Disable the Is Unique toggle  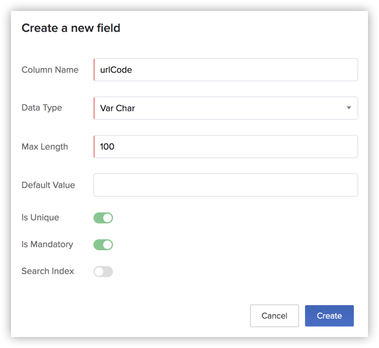[x=103, y=218]
